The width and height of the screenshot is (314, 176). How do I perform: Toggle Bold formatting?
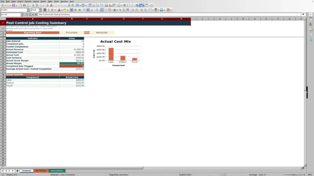pyautogui.click(x=45, y=10)
